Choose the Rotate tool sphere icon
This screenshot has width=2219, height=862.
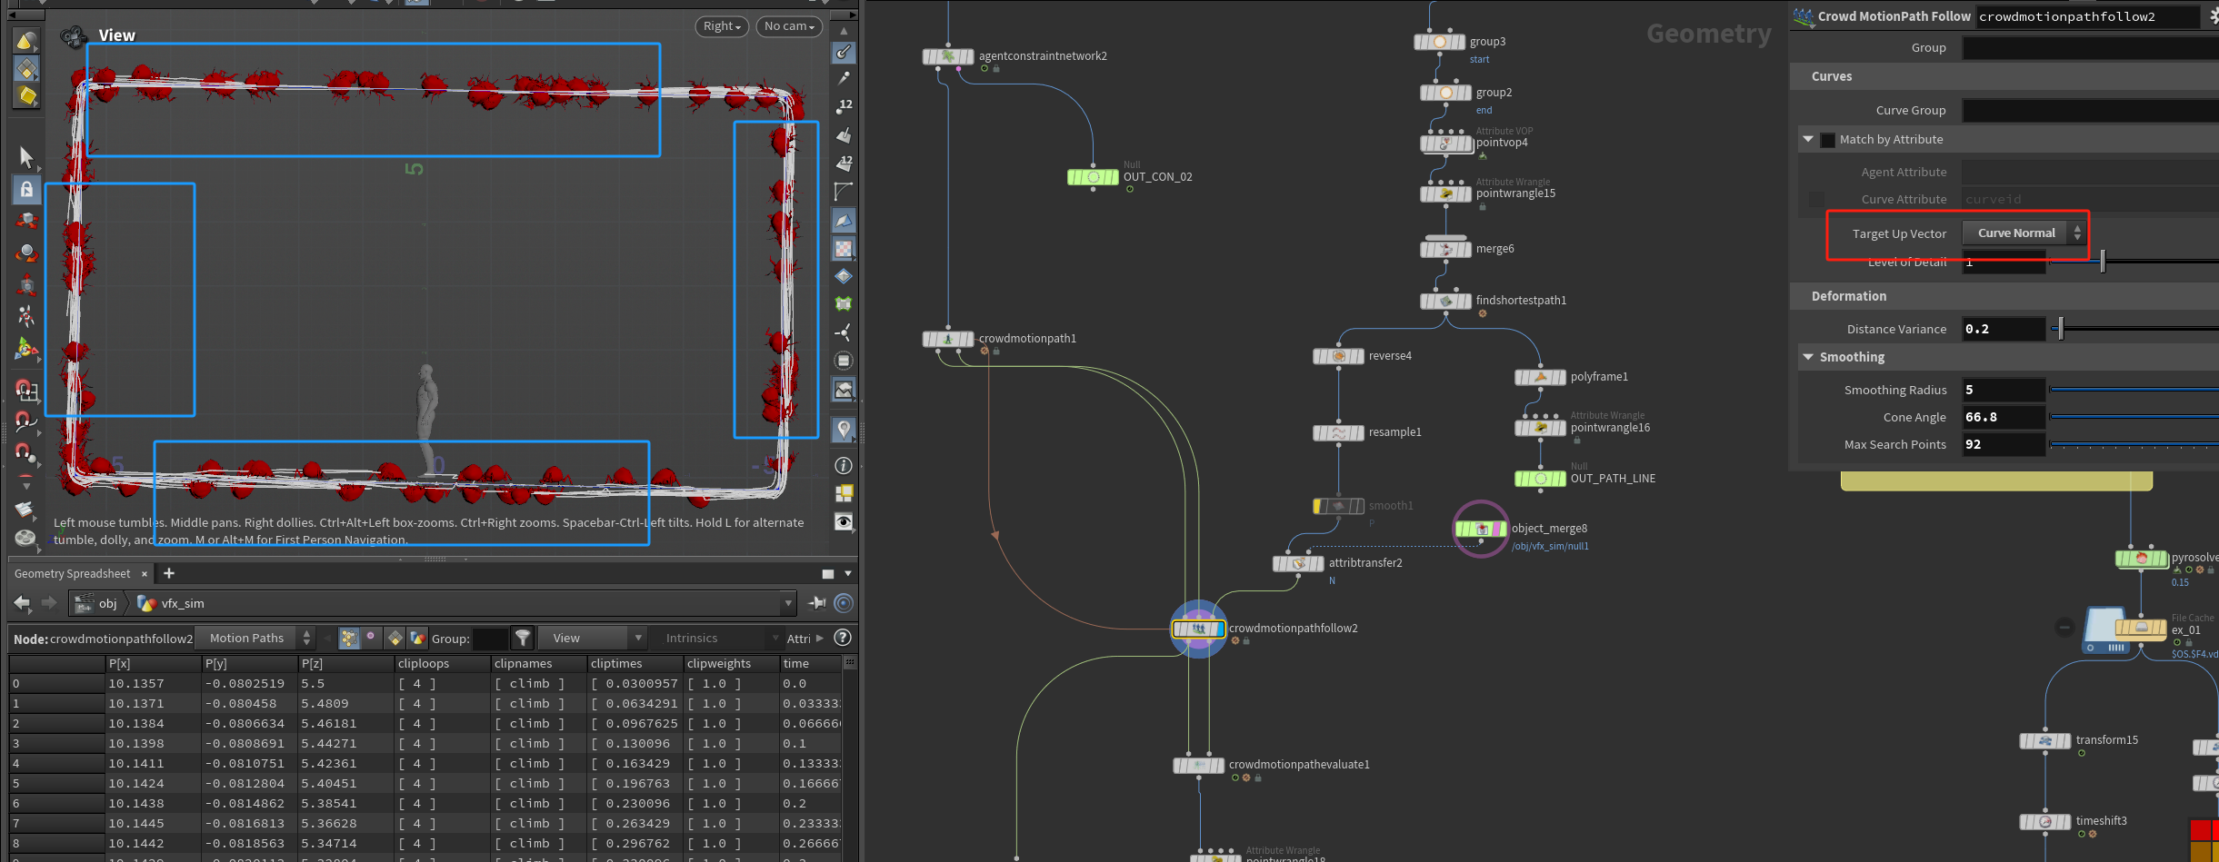(x=26, y=253)
